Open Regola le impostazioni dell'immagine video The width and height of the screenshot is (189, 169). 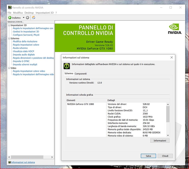[33, 75]
